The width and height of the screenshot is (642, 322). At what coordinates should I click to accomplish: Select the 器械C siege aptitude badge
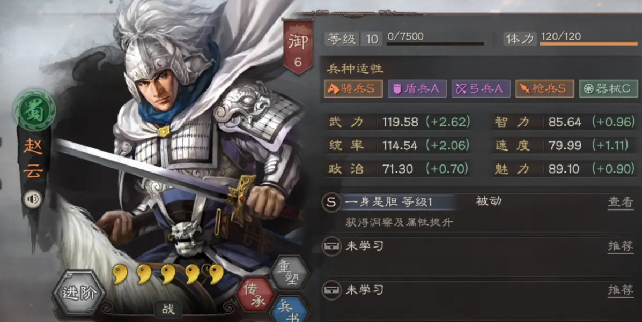pos(608,88)
